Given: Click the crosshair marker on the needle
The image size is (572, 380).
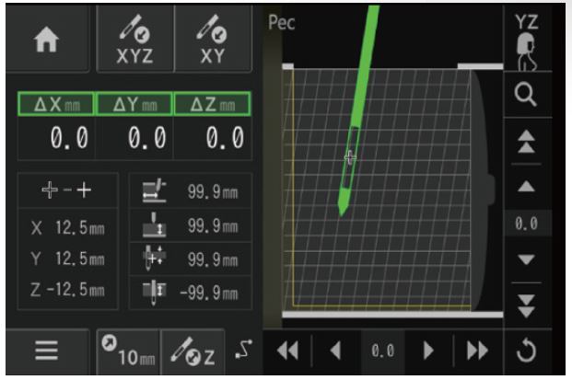Looking at the screenshot, I should [350, 158].
